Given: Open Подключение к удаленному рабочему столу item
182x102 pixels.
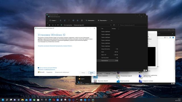Looking at the screenshot, I should coord(148,76).
